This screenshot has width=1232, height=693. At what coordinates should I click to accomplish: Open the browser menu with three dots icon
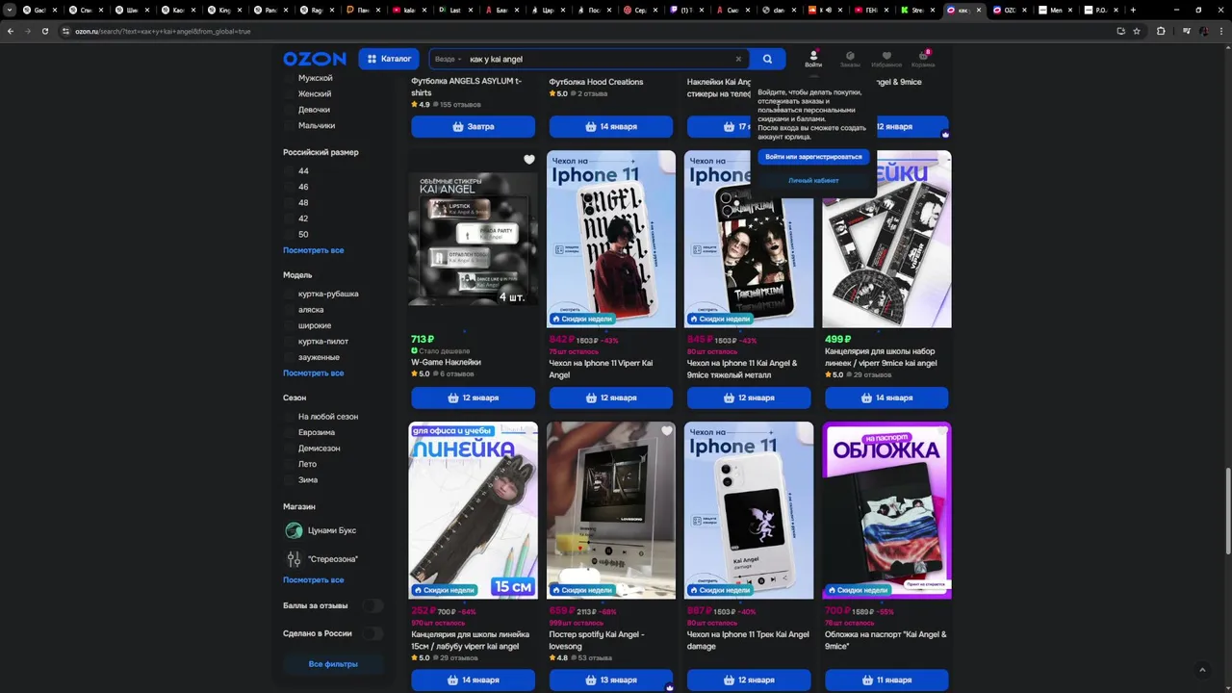tap(1220, 31)
